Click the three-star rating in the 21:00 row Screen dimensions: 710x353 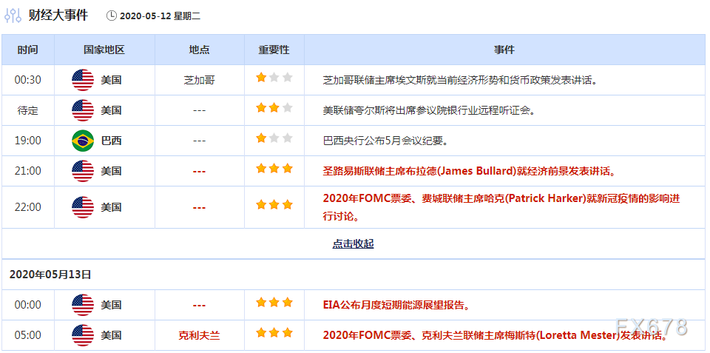(274, 169)
